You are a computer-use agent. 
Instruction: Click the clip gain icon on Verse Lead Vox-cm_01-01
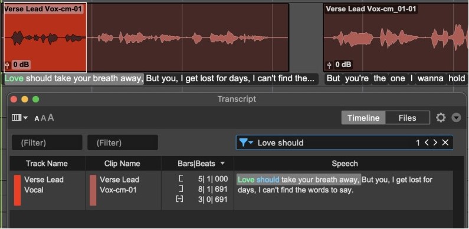coord(329,65)
